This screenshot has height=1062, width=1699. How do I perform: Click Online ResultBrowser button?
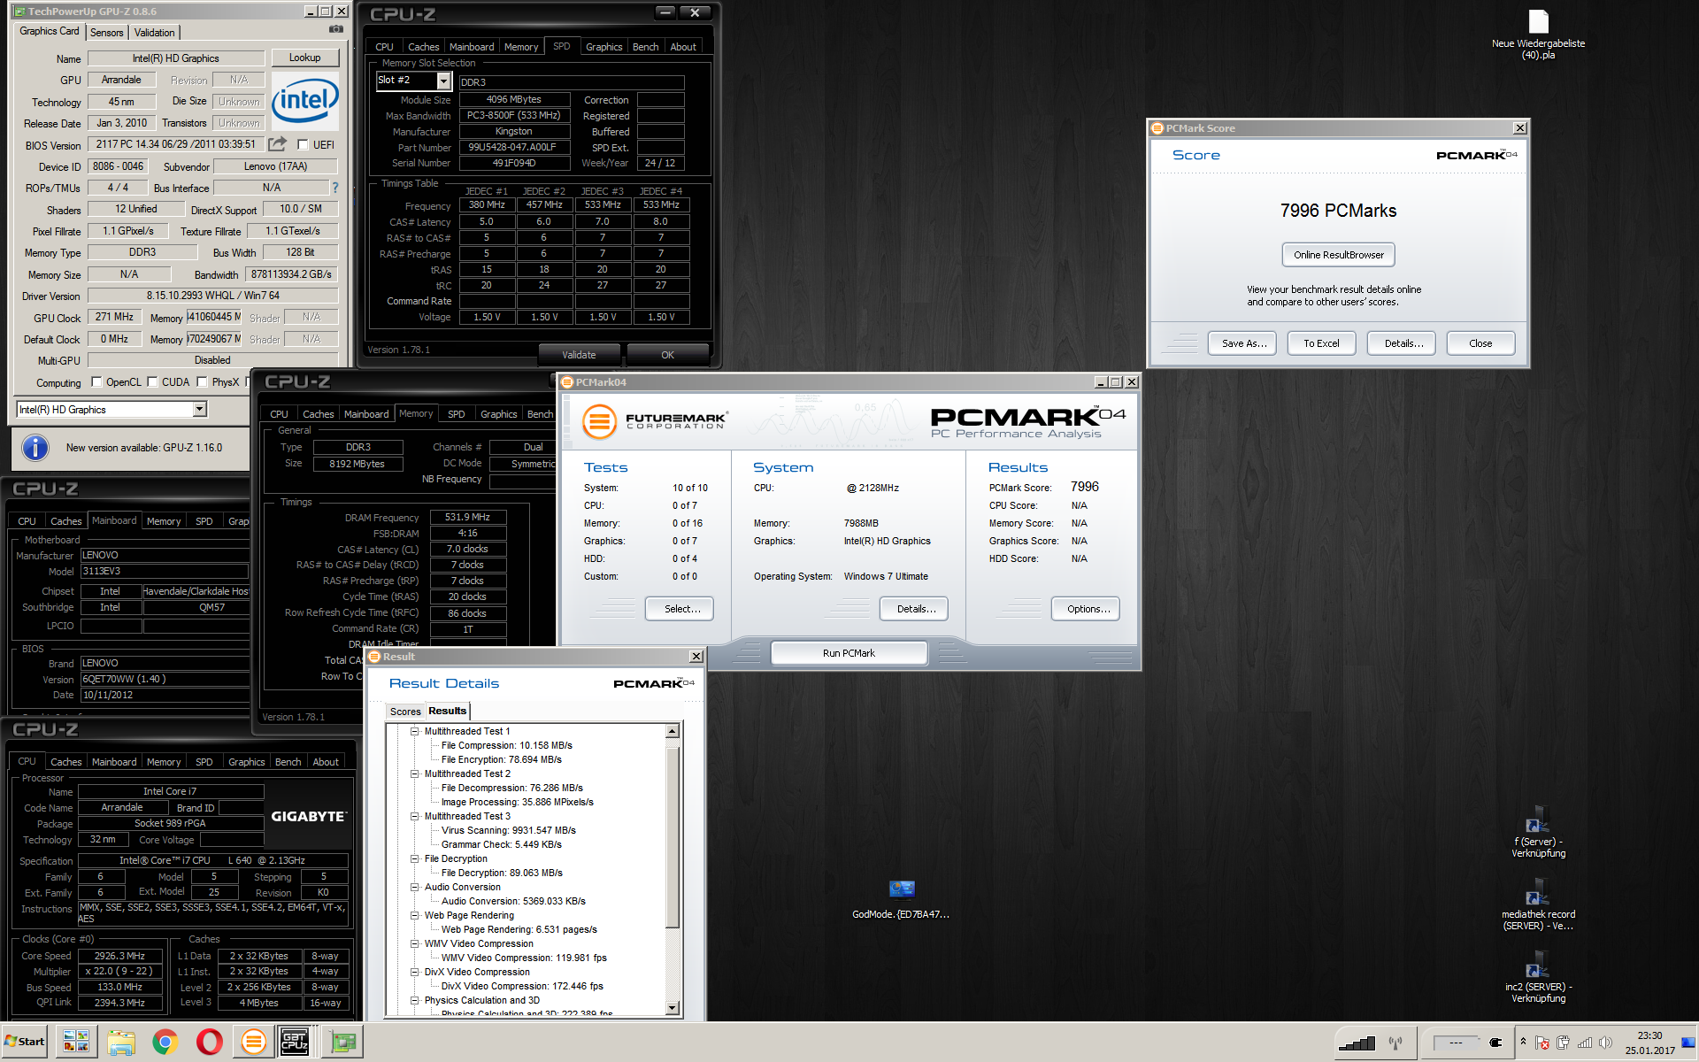coord(1338,255)
